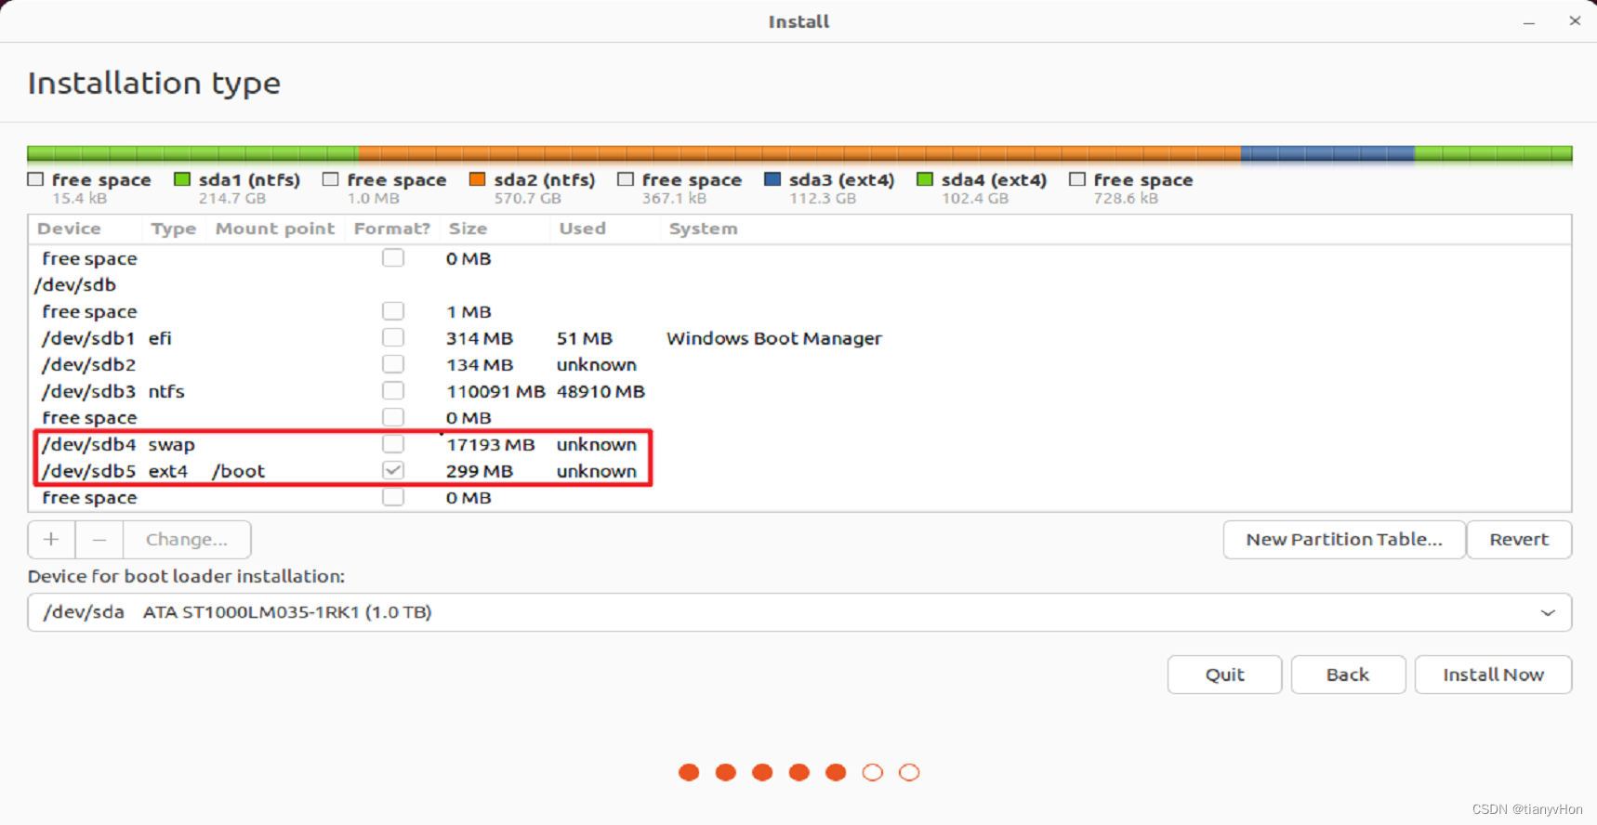The height and width of the screenshot is (825, 1597).
Task: Toggle format checkbox for /dev/sdb5 /boot
Action: (x=393, y=470)
